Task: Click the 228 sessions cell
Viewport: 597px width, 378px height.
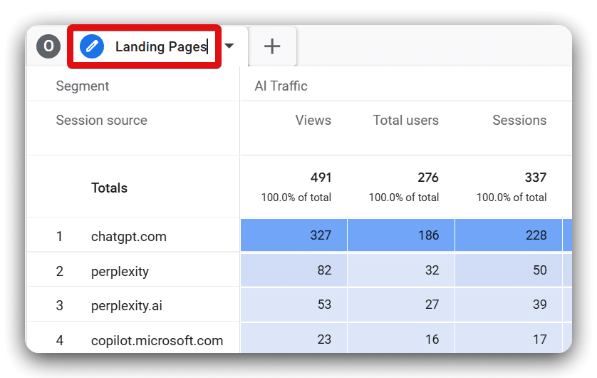Action: pyautogui.click(x=509, y=235)
